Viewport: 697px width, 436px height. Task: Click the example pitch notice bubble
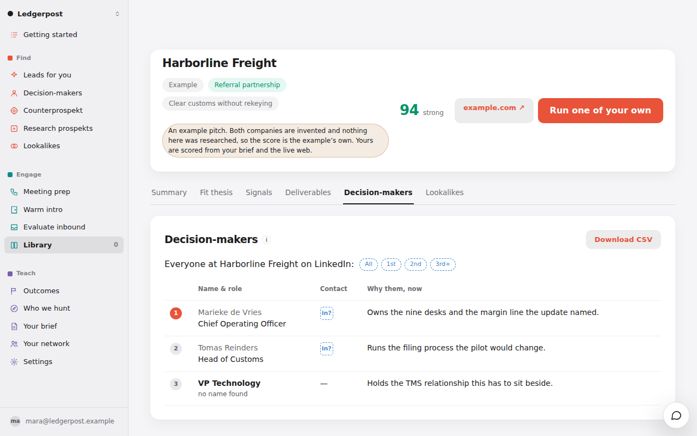click(276, 141)
